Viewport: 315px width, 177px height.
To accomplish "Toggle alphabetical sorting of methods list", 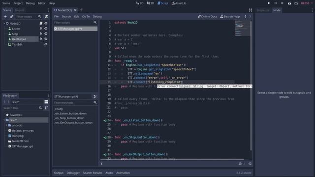I will coord(95,96).
